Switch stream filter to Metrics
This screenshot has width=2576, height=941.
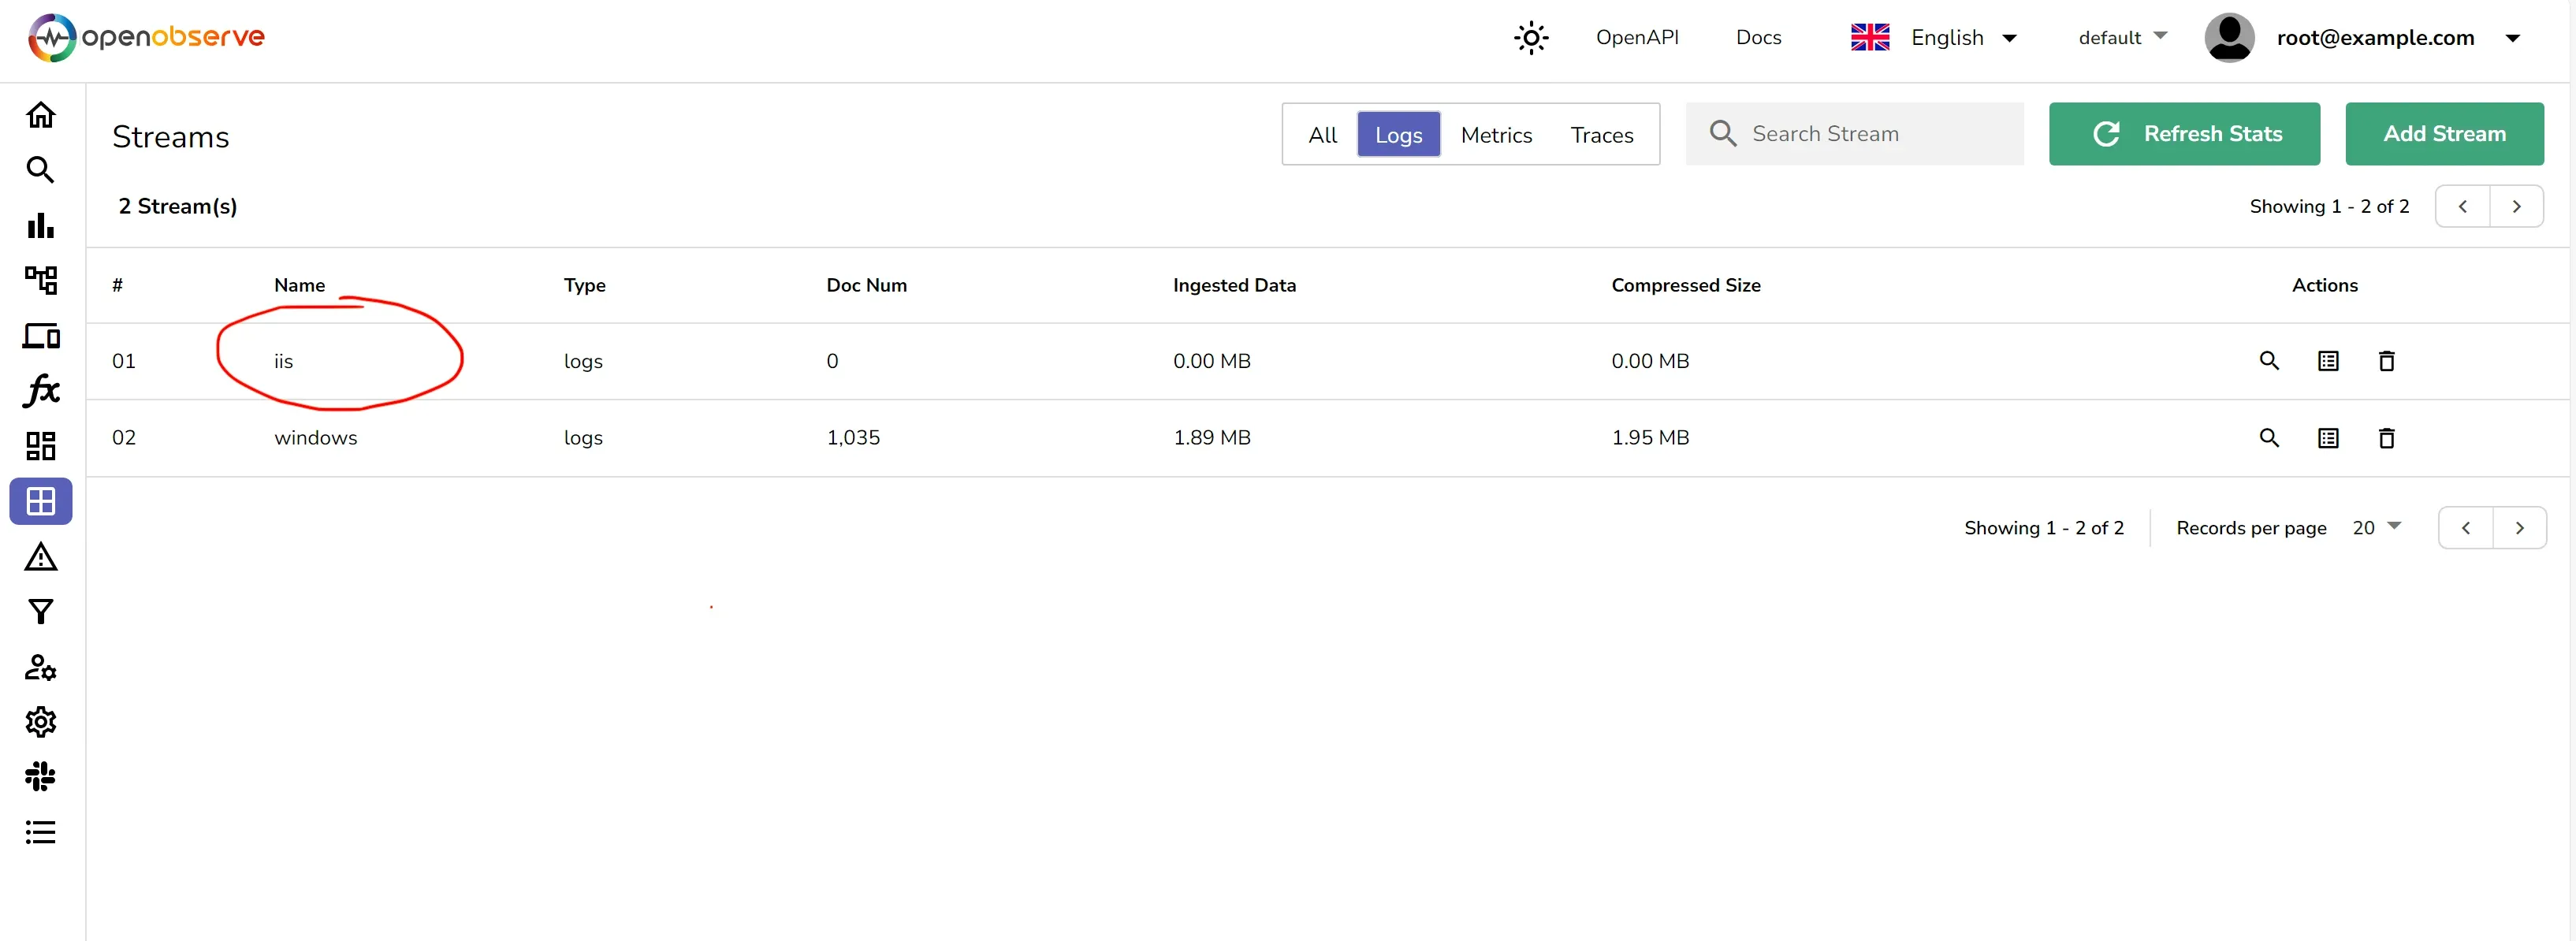[1496, 134]
